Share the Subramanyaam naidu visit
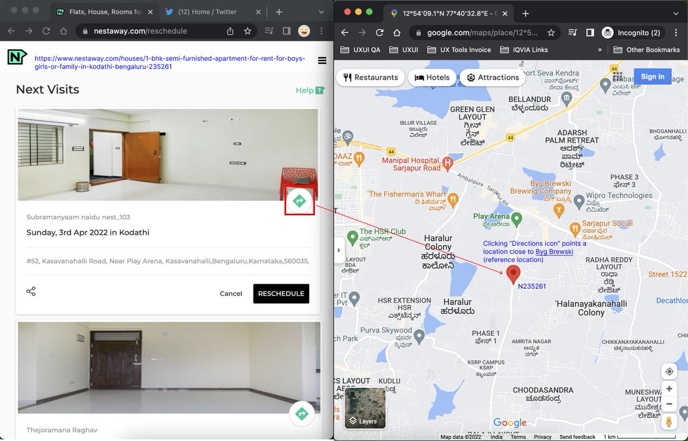688x441 pixels. click(31, 292)
